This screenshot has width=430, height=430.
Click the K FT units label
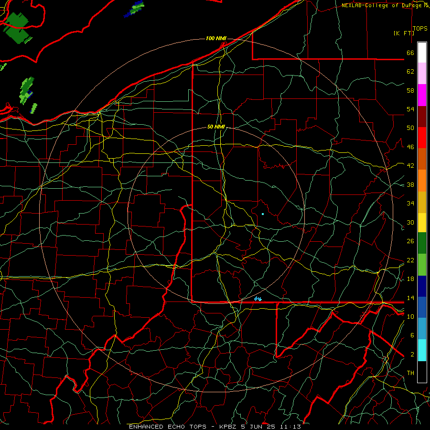pyautogui.click(x=404, y=33)
